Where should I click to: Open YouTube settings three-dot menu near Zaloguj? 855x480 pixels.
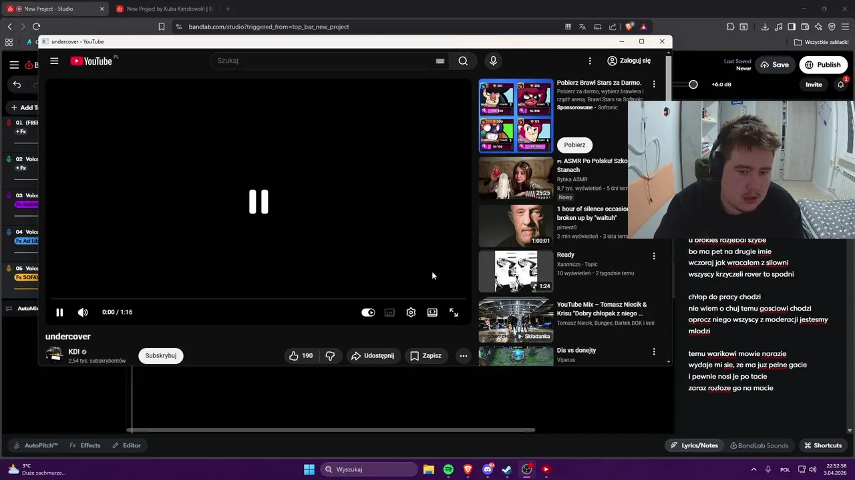pyautogui.click(x=589, y=61)
